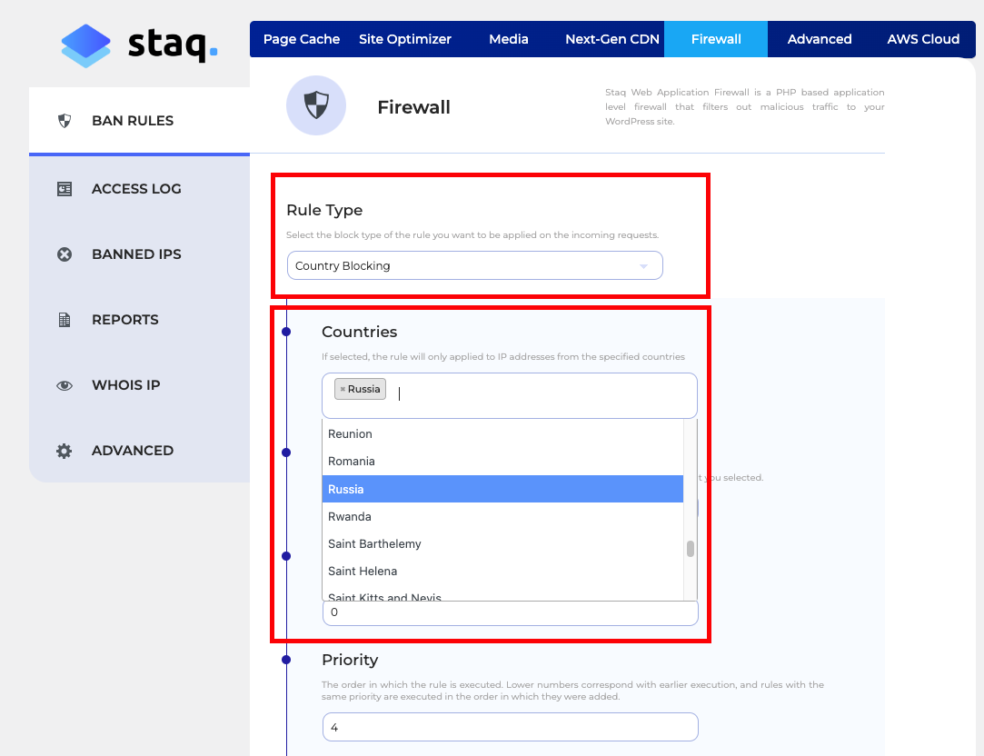The height and width of the screenshot is (756, 984).
Task: Go to the AWS Cloud section
Action: click(923, 39)
